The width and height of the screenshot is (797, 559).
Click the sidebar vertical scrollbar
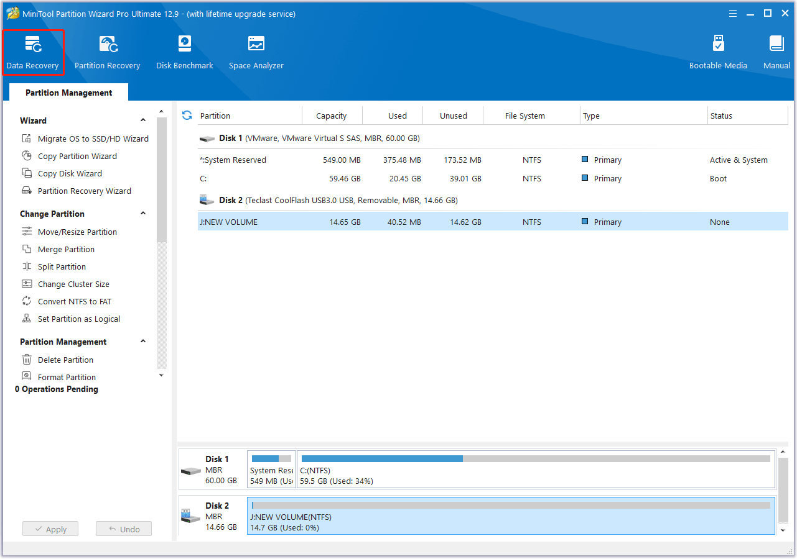[162, 180]
